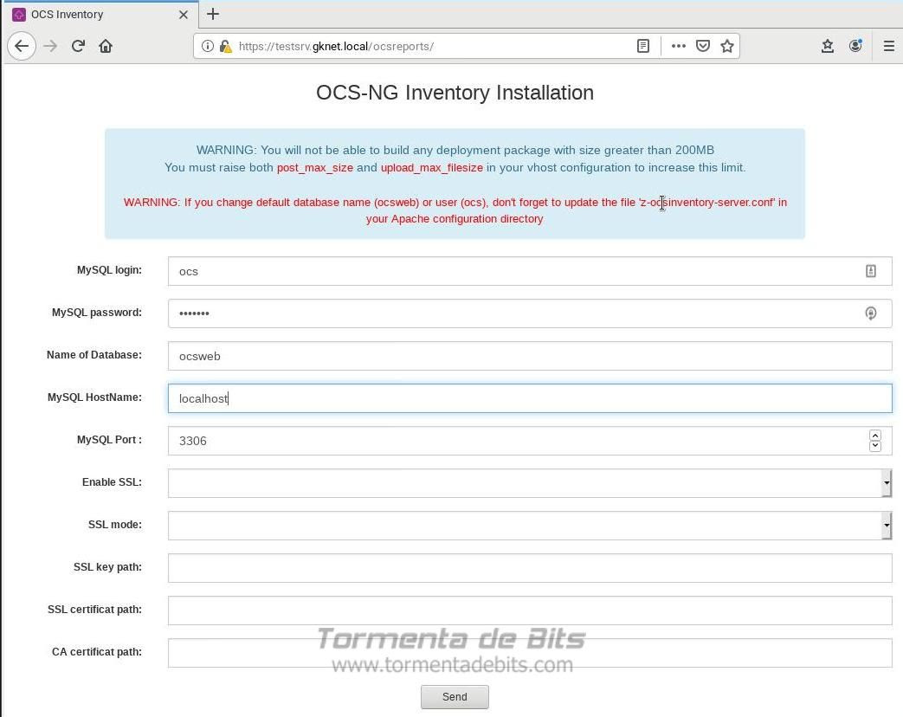The image size is (903, 717).
Task: Click the 'MySQL login:' label
Action: pos(109,270)
